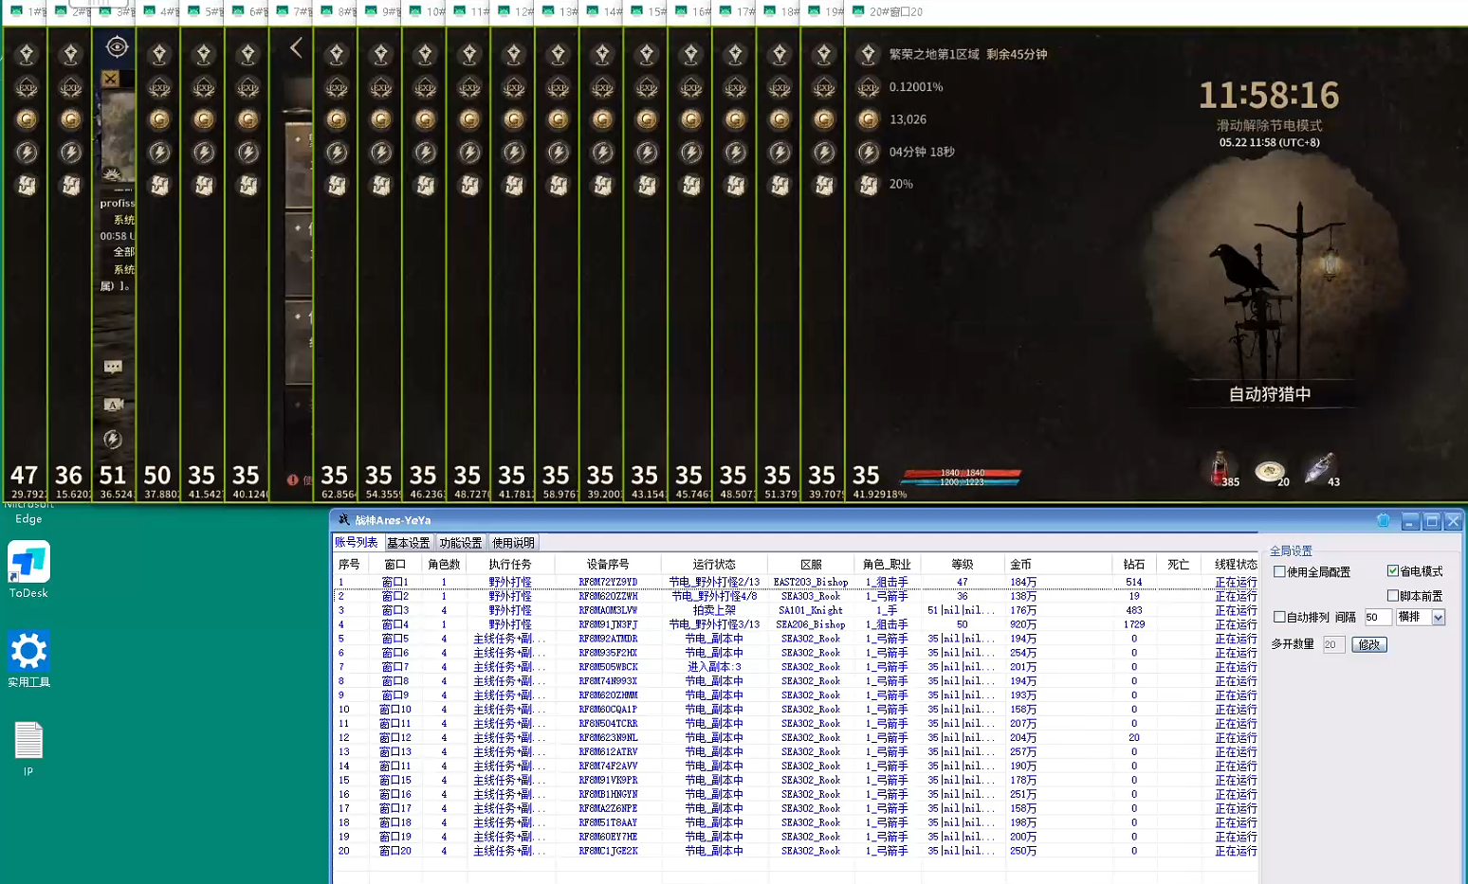Enable the 自动排列 checkbox
Screen dimensions: 1468x884
point(1279,617)
